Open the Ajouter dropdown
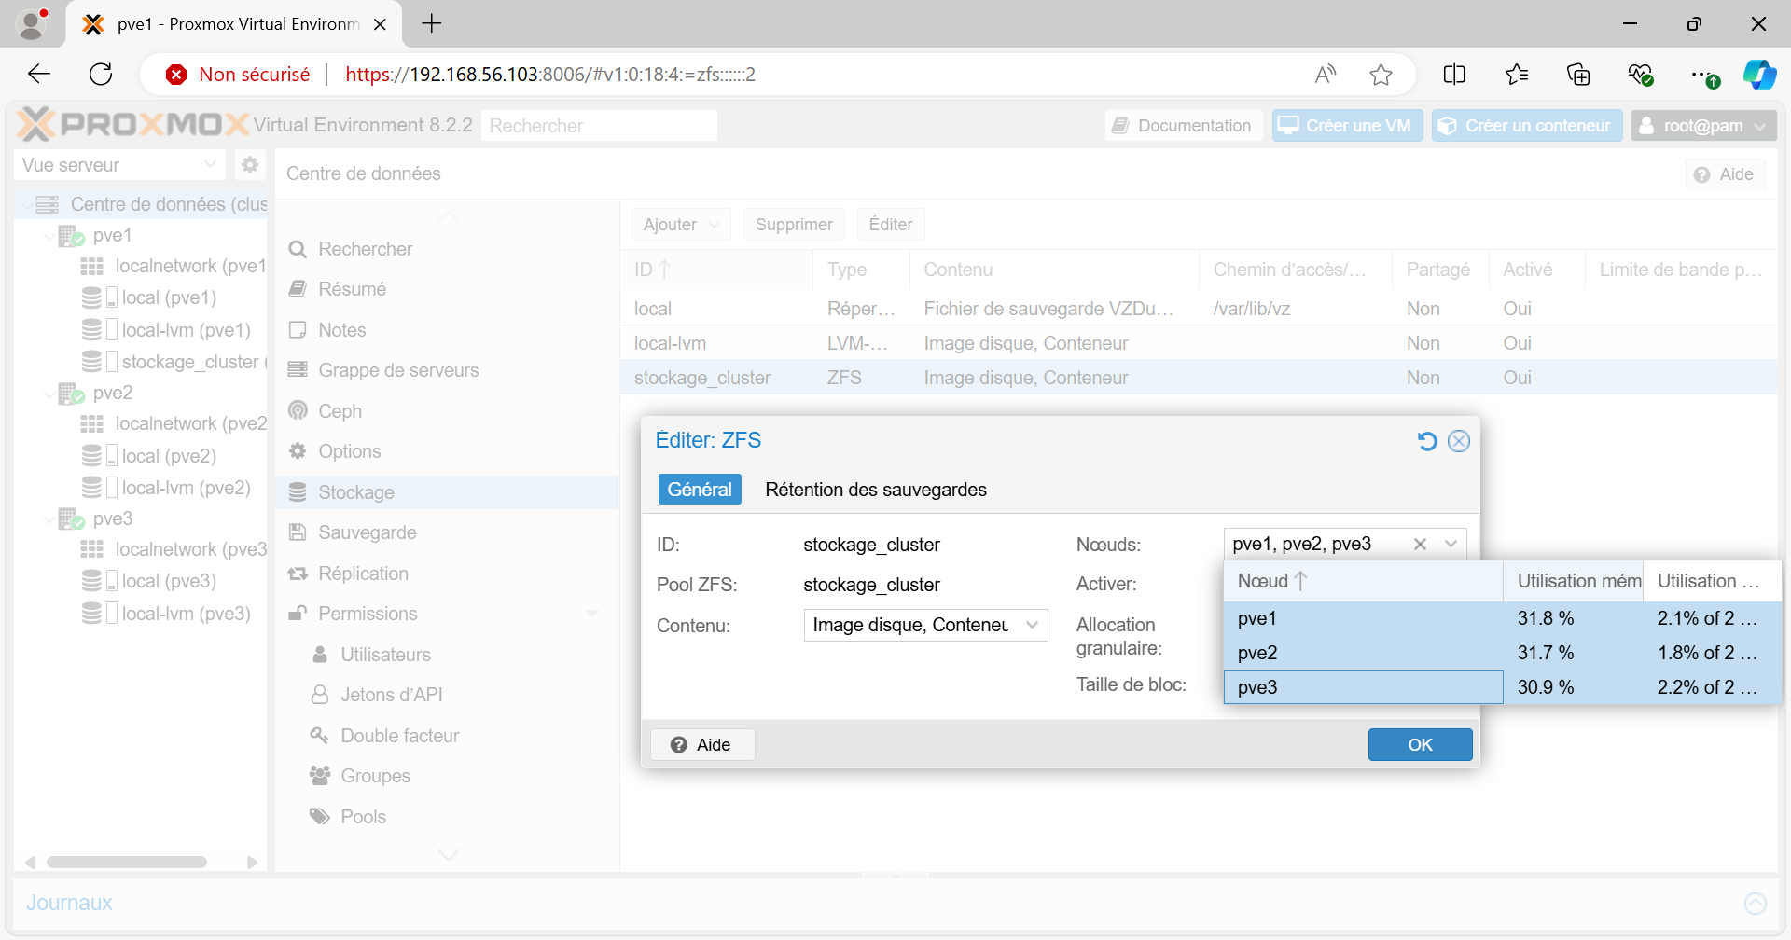This screenshot has width=1791, height=940. (x=681, y=225)
